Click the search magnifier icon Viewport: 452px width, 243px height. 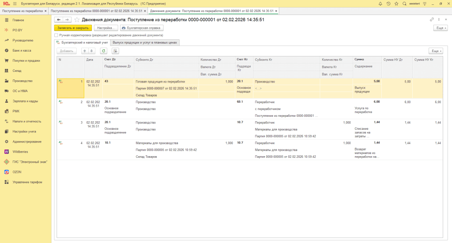[404, 4]
